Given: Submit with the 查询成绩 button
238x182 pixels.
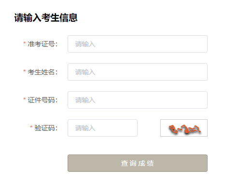Looking at the screenshot, I should (138, 163).
